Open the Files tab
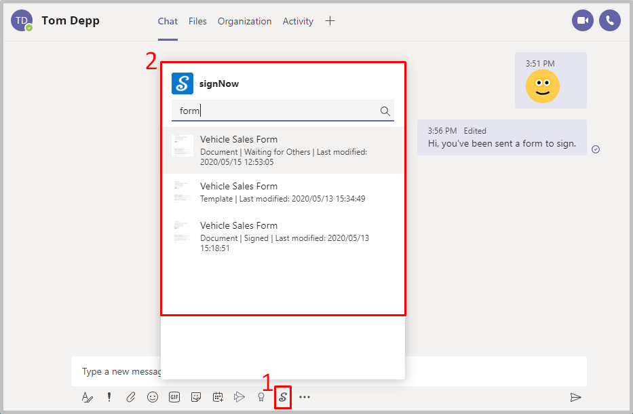This screenshot has height=414, width=633. [x=197, y=21]
